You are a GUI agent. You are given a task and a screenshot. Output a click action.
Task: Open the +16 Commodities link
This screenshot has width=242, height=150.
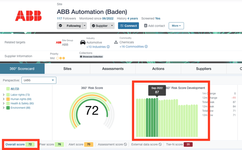[132, 47]
